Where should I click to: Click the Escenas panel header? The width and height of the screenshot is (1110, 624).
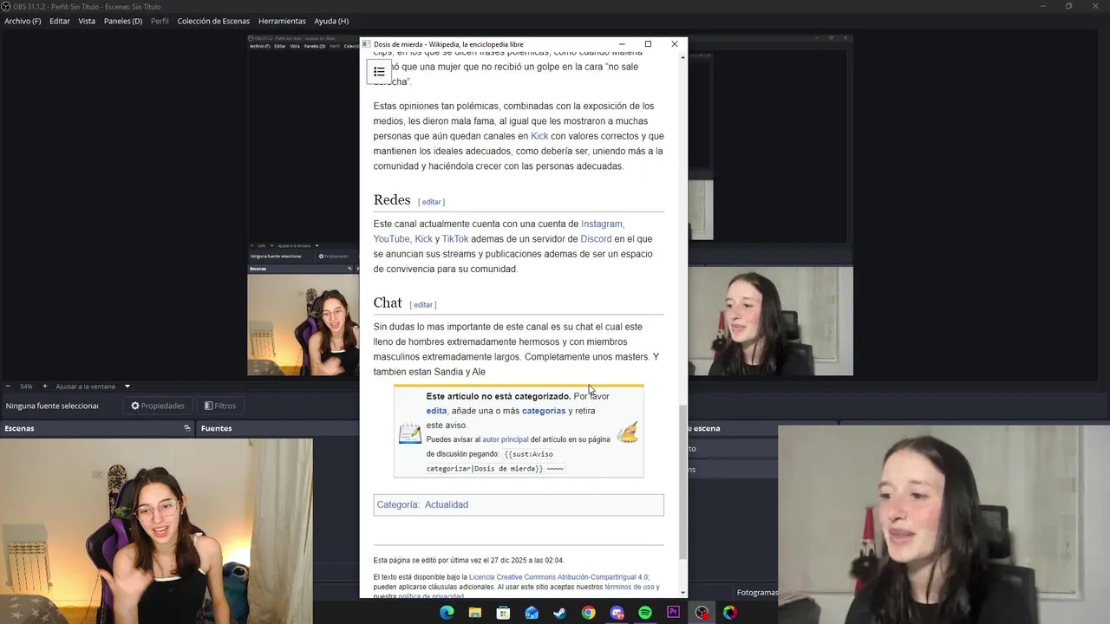tap(97, 428)
